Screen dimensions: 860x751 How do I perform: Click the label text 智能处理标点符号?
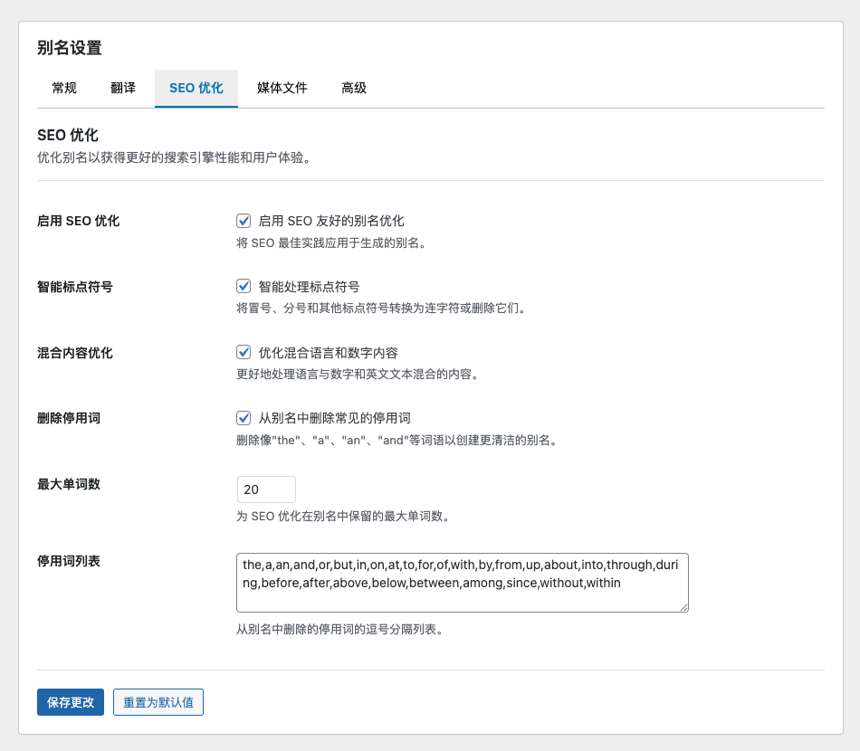click(x=309, y=287)
